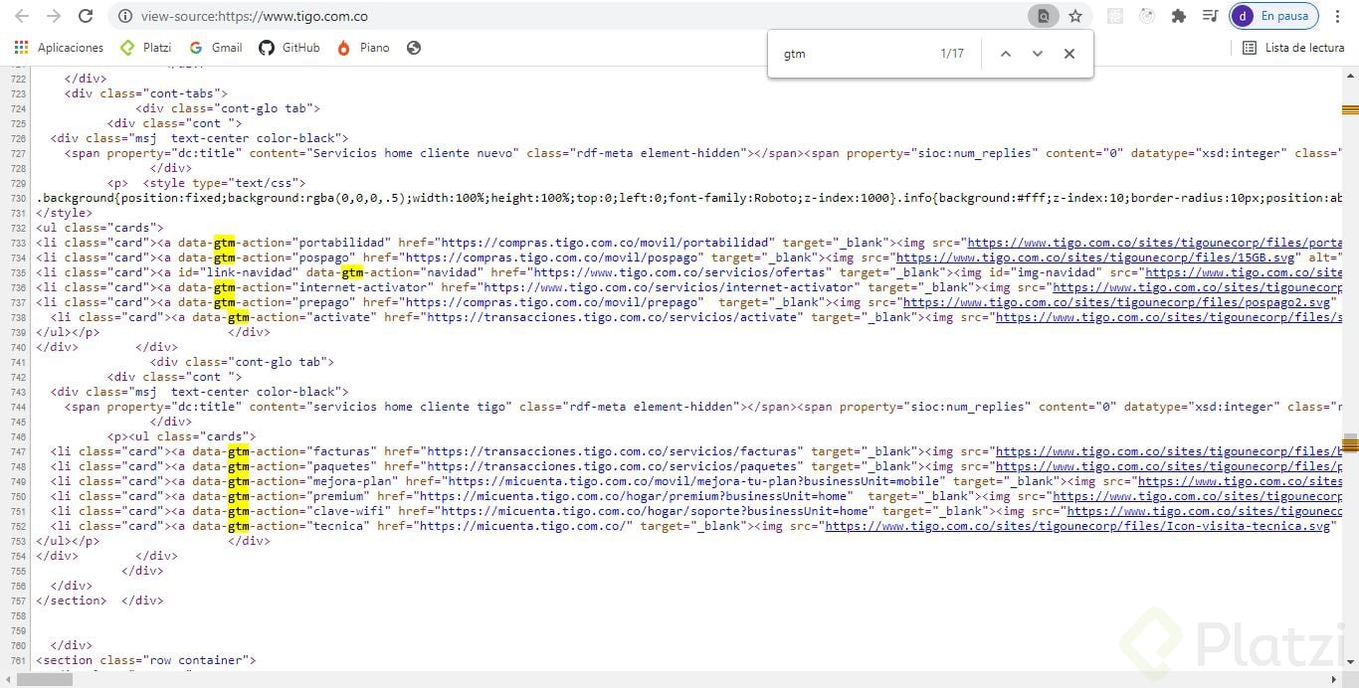Jump to previous gtm search match

(1005, 54)
